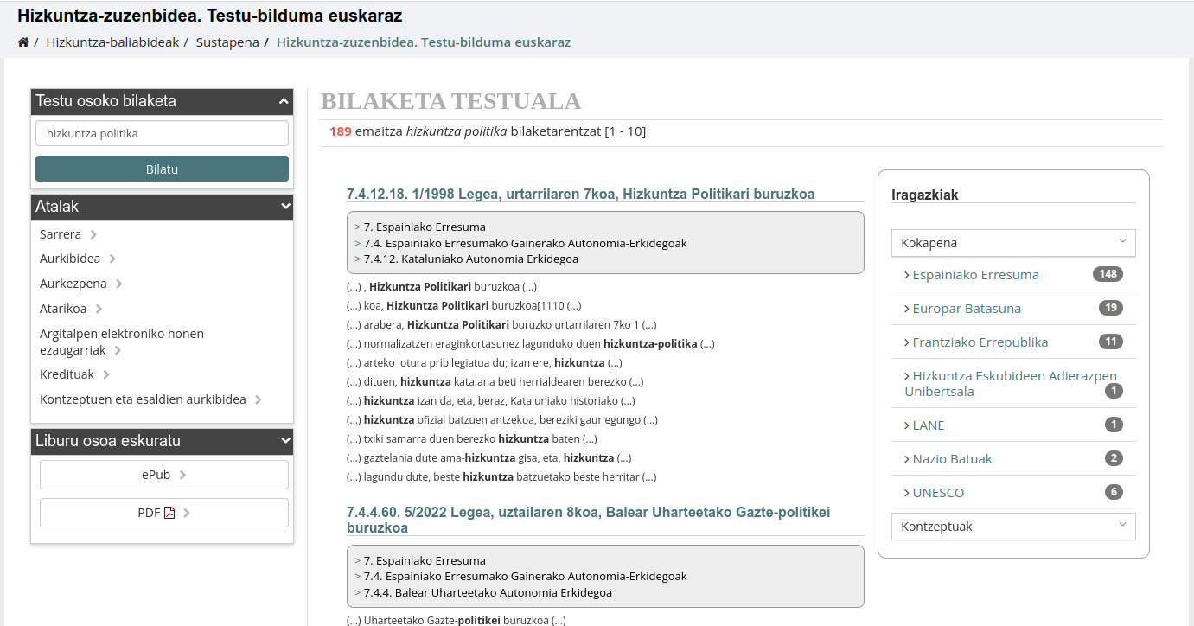Click the 189 results count
Image resolution: width=1194 pixels, height=626 pixels.
[x=341, y=131]
